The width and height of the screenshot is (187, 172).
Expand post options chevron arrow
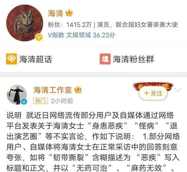[178, 90]
